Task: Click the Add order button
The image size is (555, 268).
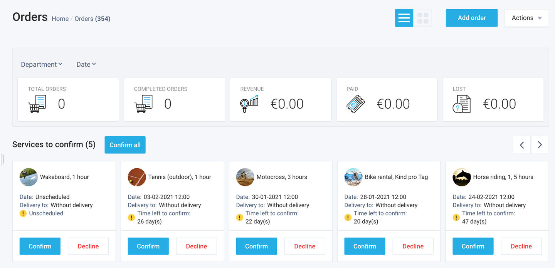Action: pyautogui.click(x=472, y=18)
